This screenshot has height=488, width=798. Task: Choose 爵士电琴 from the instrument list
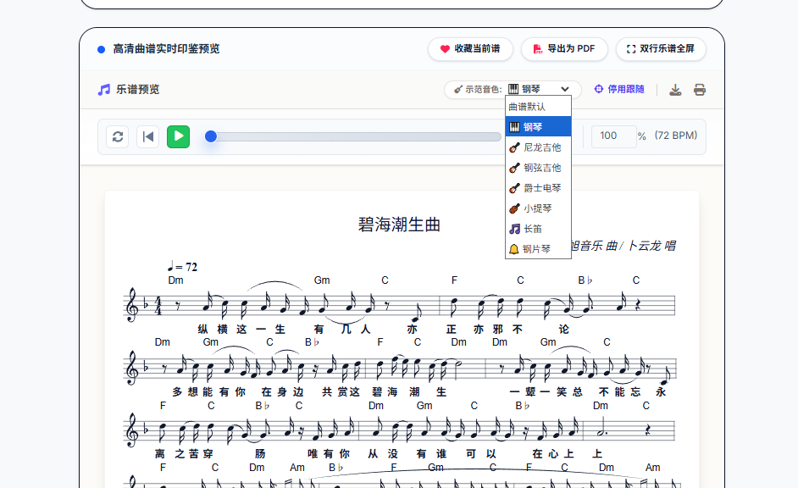pyautogui.click(x=538, y=188)
